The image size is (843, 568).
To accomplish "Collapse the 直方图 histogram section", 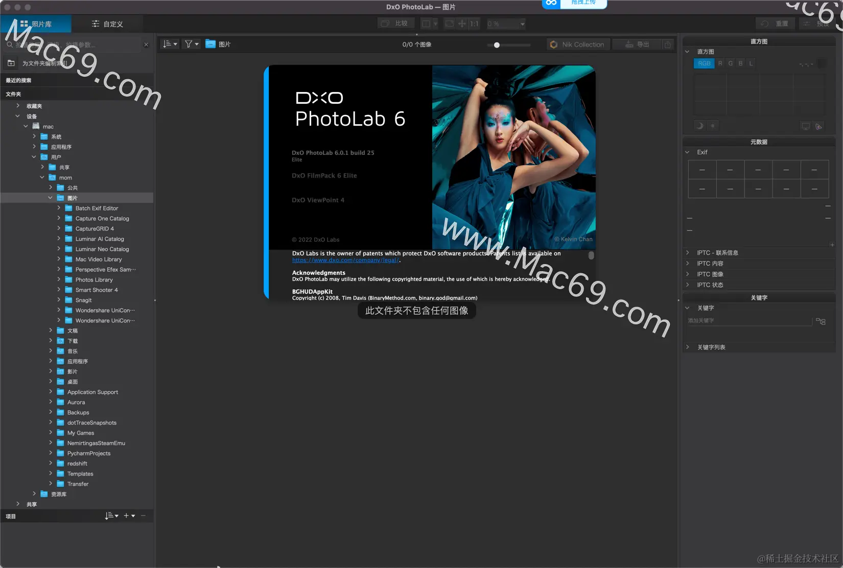I will point(687,52).
